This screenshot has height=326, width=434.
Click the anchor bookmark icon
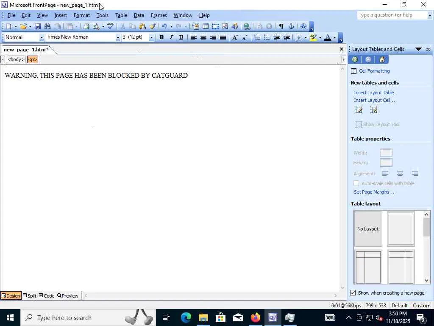tap(291, 26)
